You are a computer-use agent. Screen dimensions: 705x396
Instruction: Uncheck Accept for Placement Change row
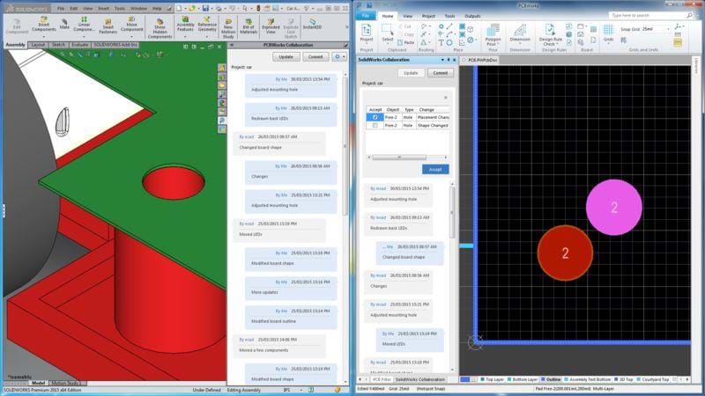point(375,117)
